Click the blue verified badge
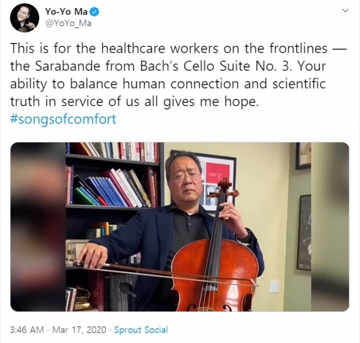The width and height of the screenshot is (360, 343). tap(94, 12)
